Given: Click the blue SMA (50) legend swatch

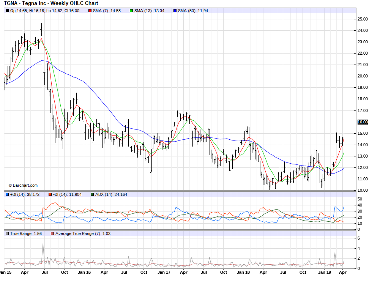Looking at the screenshot, I should click(175, 11).
